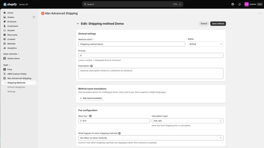This screenshot has height=148, width=264.
Task: Click the top Search bar
Action: (x=133, y=4)
